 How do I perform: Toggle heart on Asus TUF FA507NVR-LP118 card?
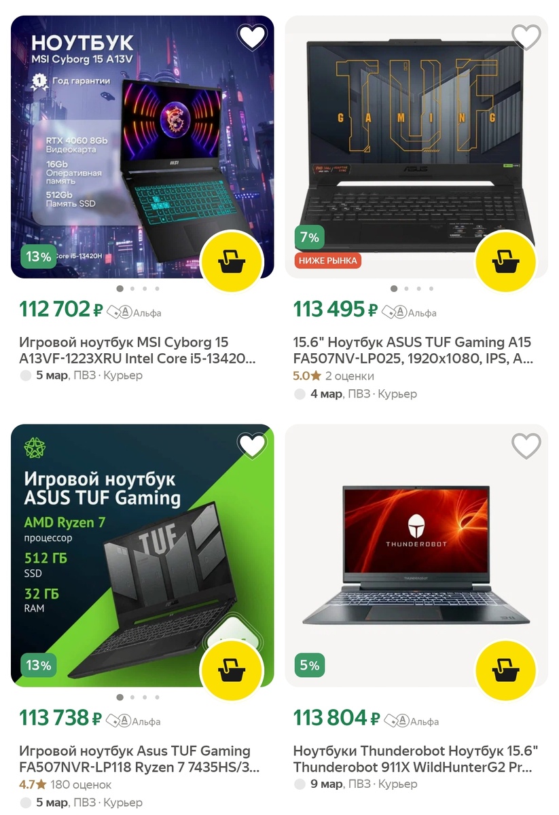click(252, 445)
